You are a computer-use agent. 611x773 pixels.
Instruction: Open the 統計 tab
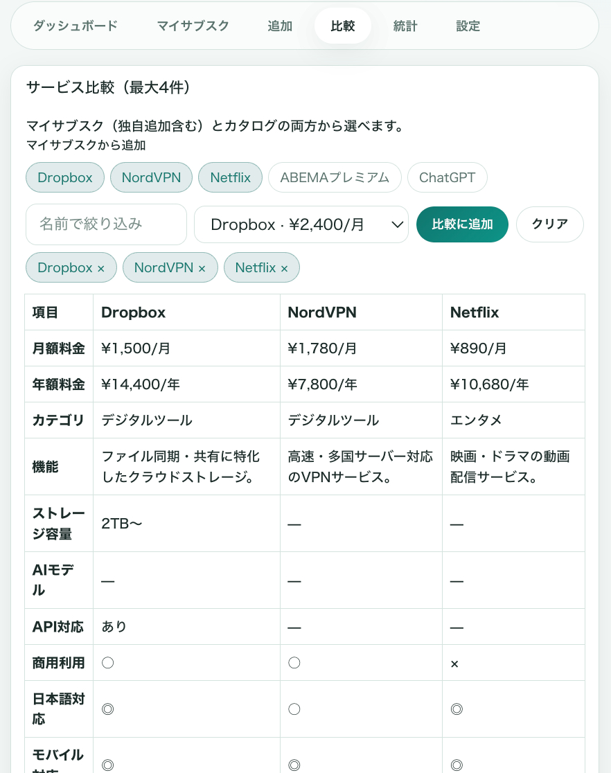coord(405,26)
